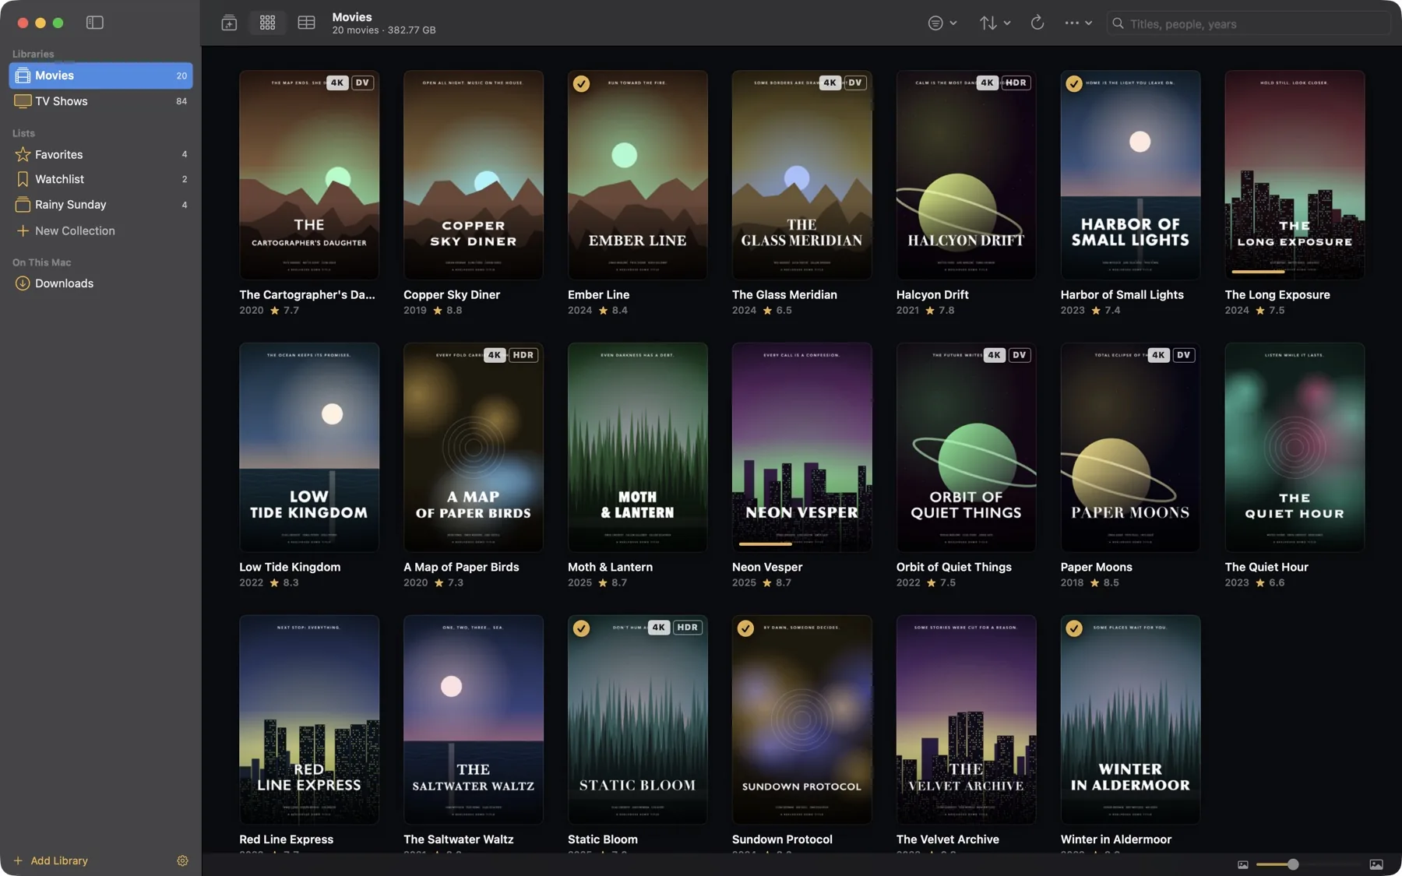Click the 4K badge on Halcyon Drift
Image resolution: width=1402 pixels, height=876 pixels.
[987, 83]
